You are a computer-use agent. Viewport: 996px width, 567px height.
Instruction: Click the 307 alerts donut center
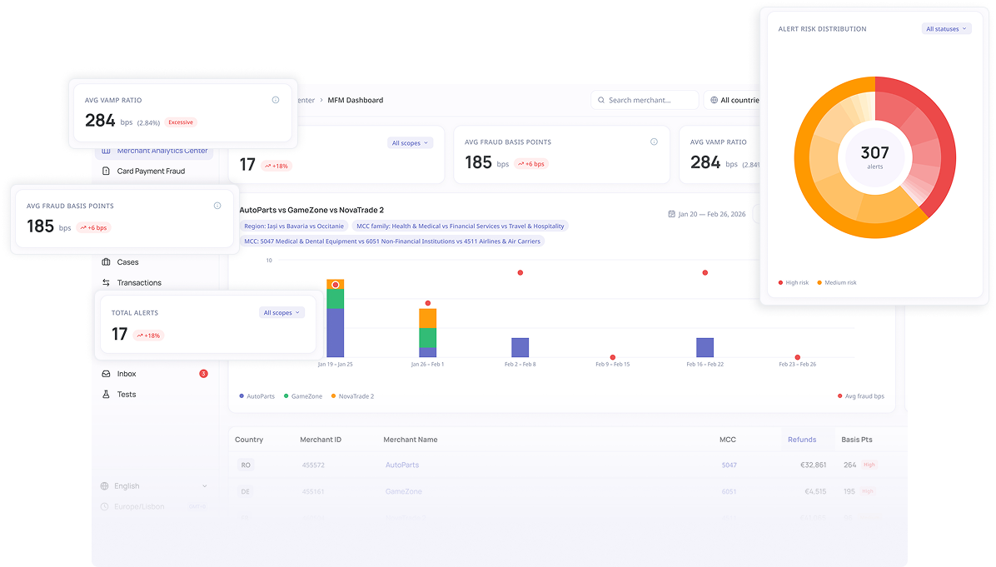click(x=874, y=157)
